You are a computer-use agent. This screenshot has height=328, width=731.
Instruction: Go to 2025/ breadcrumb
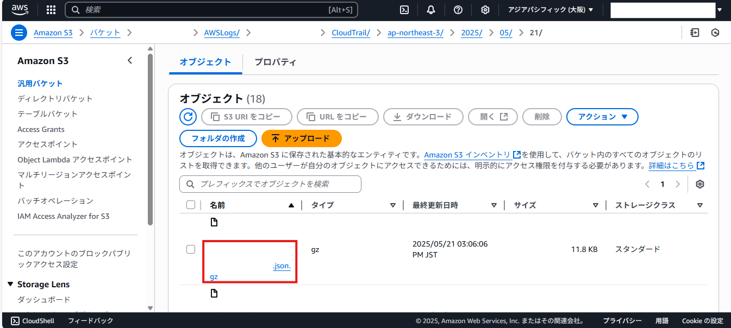[472, 33]
